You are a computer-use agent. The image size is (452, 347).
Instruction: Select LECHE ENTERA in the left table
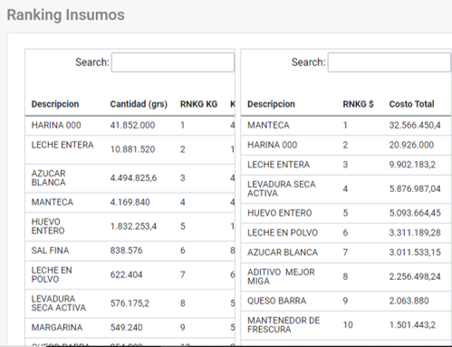click(x=63, y=145)
